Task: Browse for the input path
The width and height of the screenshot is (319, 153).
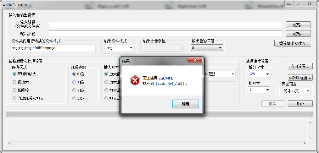Action: (x=298, y=25)
